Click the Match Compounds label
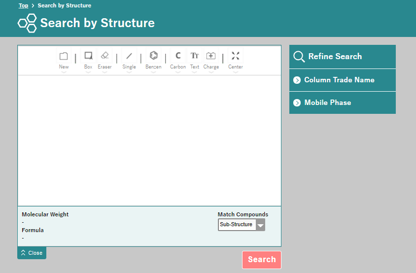 (x=243, y=214)
